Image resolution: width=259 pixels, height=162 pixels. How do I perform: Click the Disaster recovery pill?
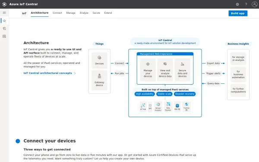[x=185, y=94]
